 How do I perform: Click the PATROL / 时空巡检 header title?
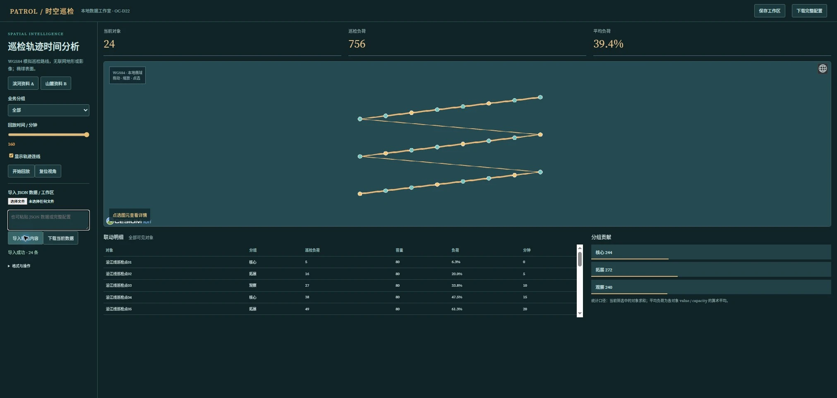[x=42, y=11]
